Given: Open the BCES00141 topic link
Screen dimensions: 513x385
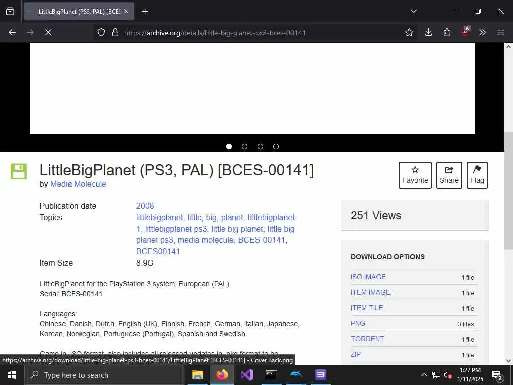Looking at the screenshot, I should coord(158,252).
